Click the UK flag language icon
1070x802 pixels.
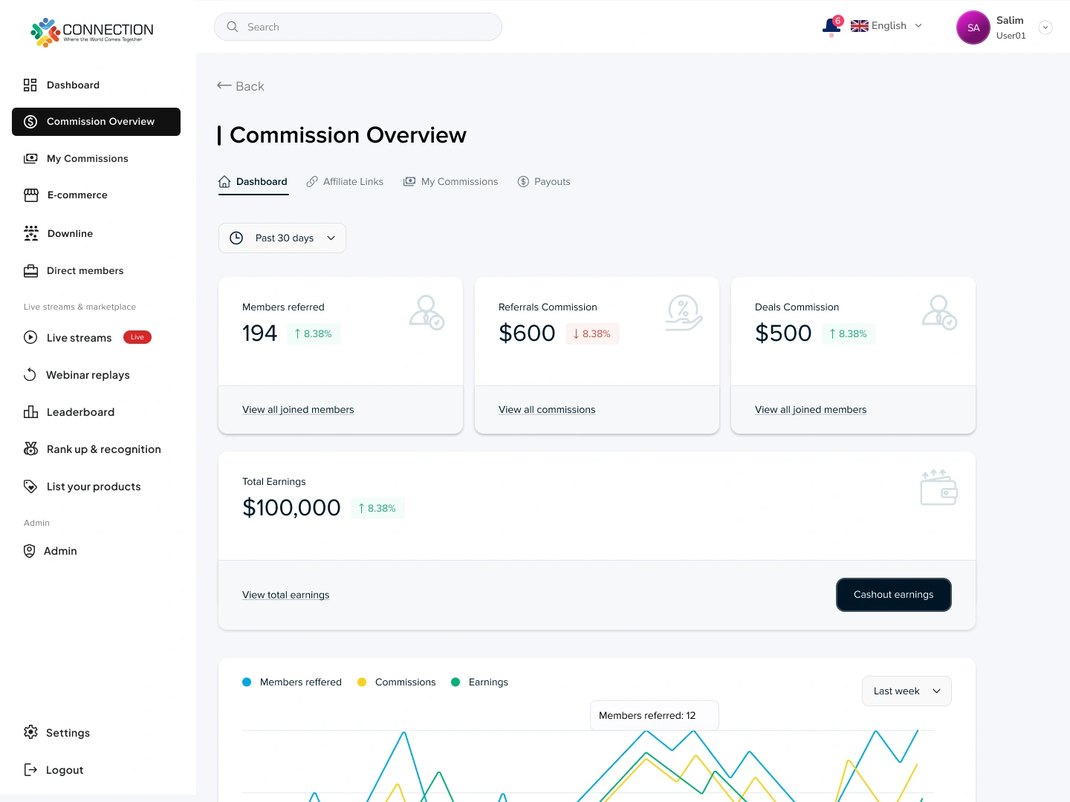(859, 26)
